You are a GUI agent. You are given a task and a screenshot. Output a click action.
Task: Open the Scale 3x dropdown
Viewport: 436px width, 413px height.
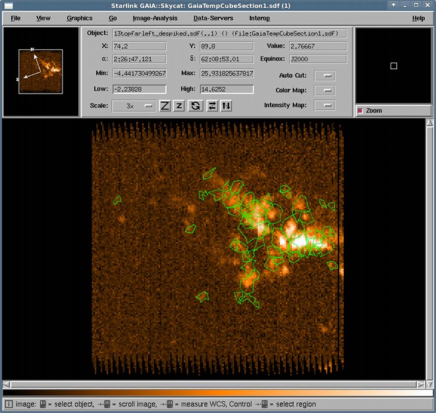[134, 105]
